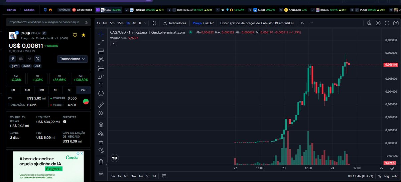401x182 pixels.
Task: Select the 4h timeframe
Action: coord(134,23)
